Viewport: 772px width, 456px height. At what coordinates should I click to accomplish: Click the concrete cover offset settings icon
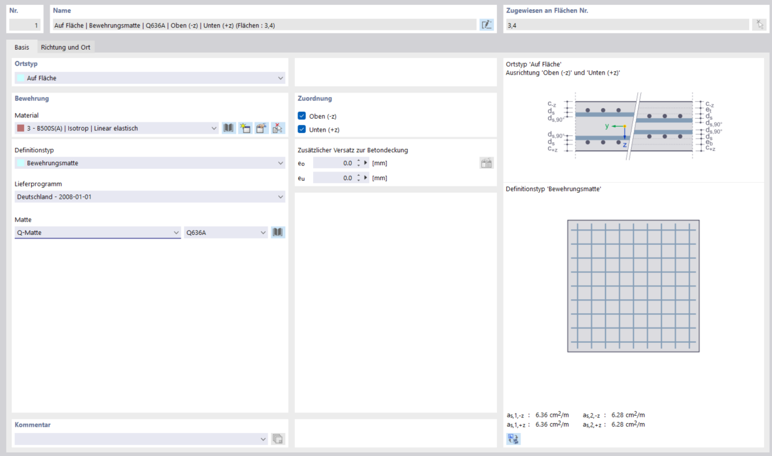click(x=486, y=163)
